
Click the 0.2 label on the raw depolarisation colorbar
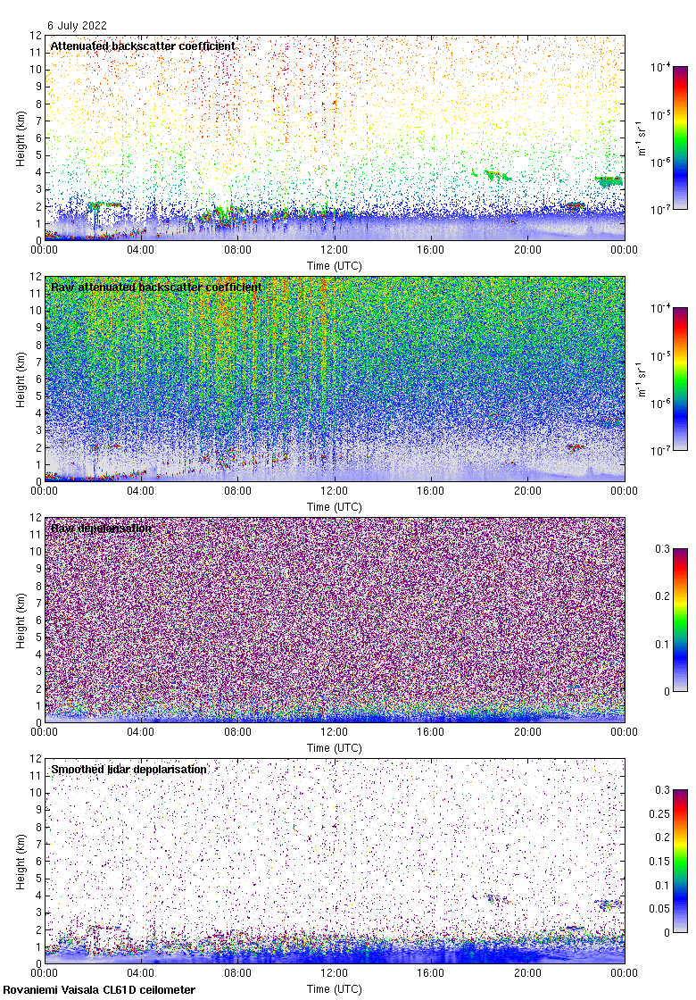pyautogui.click(x=662, y=596)
